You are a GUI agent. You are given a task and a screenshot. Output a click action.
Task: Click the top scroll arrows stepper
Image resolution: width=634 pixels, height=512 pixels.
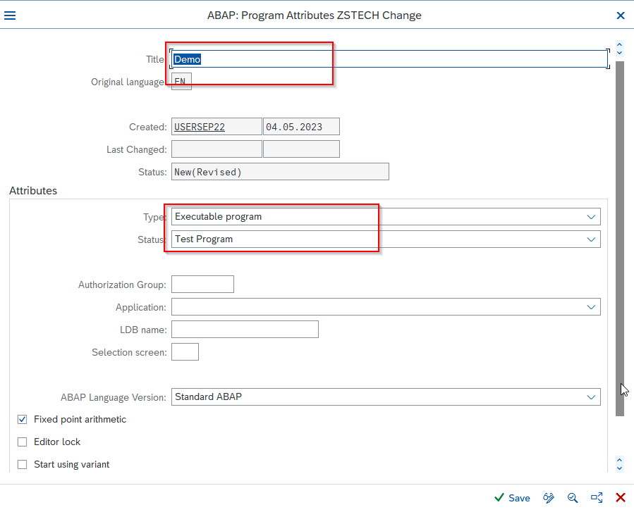coord(619,49)
